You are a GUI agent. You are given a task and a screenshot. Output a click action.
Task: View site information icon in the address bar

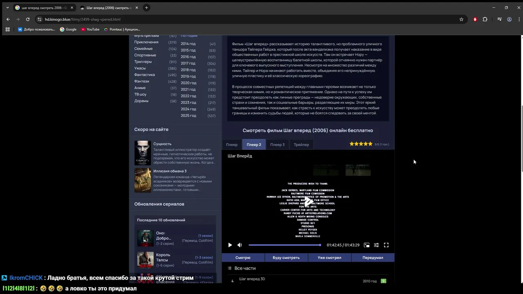[39, 19]
